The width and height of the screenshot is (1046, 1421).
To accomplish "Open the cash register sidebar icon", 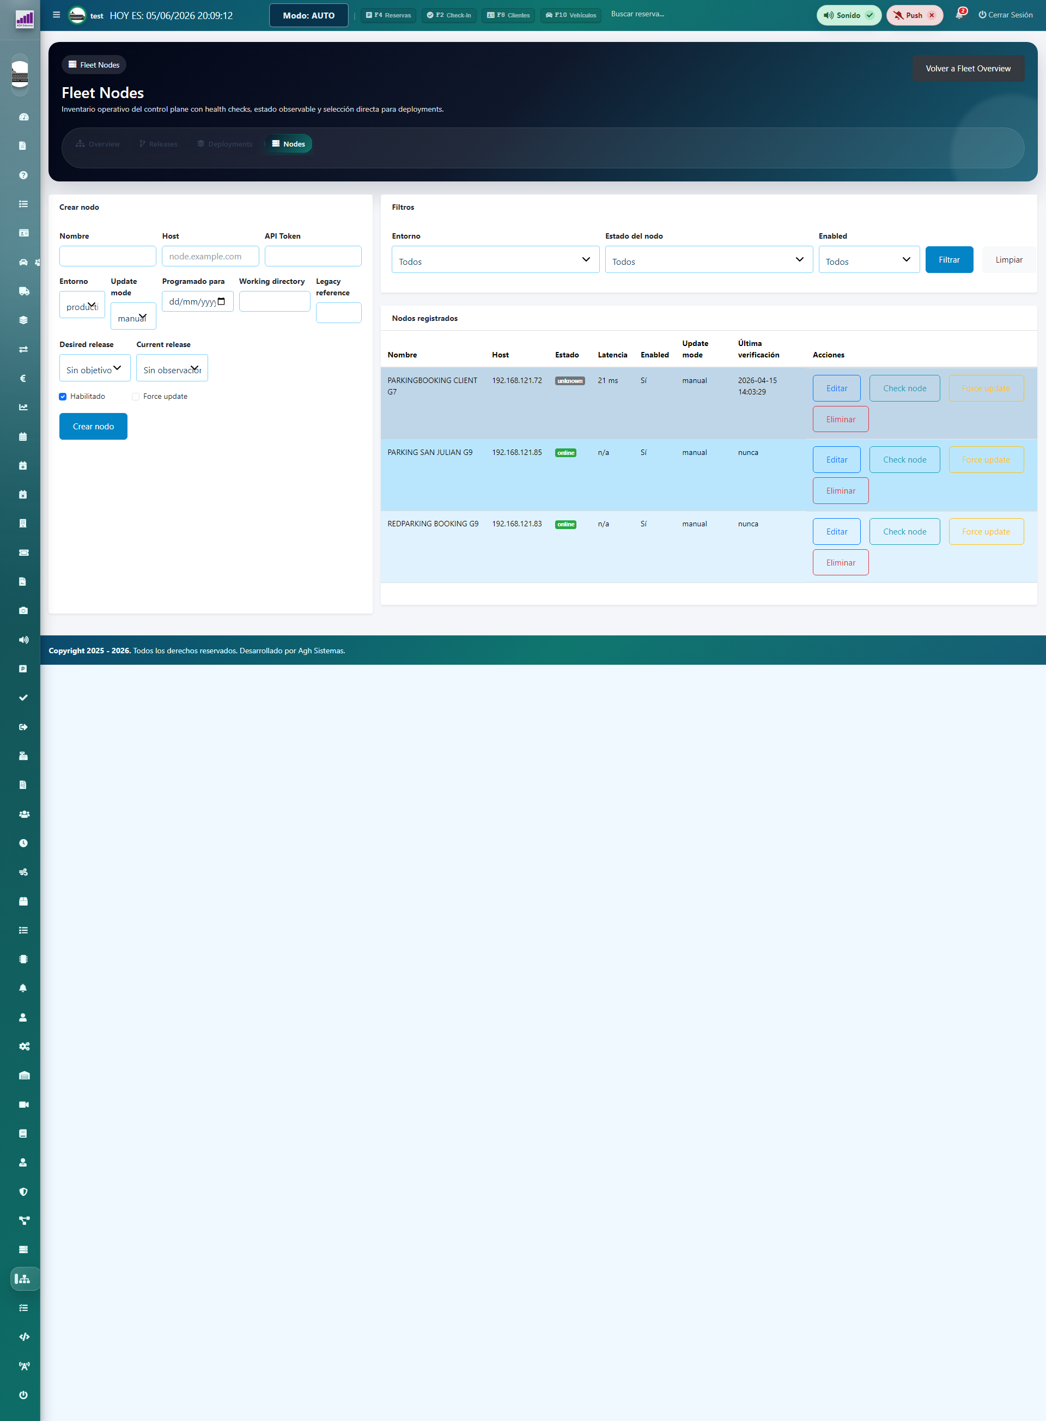I will [x=23, y=756].
